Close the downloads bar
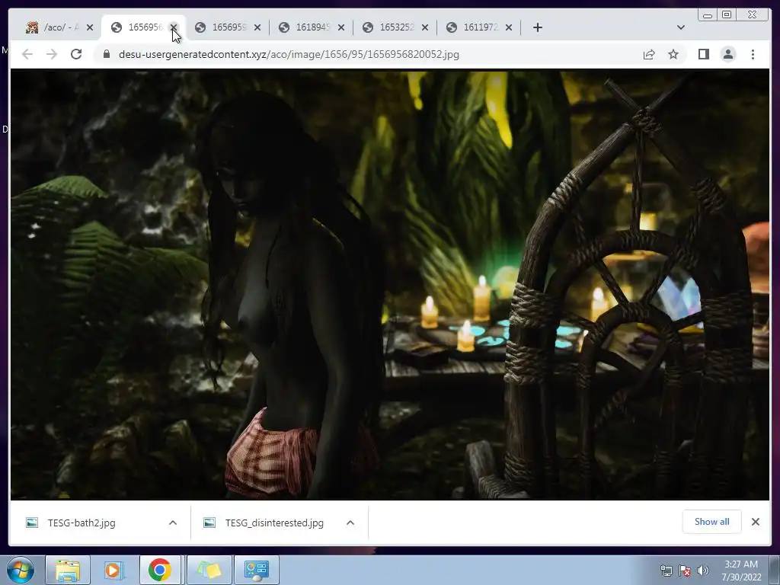The height and width of the screenshot is (585, 780). [x=756, y=521]
